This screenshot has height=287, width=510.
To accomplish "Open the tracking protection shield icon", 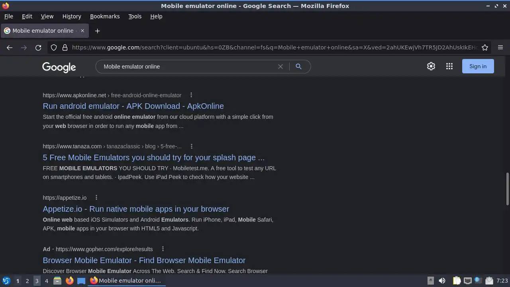I will (x=54, y=47).
